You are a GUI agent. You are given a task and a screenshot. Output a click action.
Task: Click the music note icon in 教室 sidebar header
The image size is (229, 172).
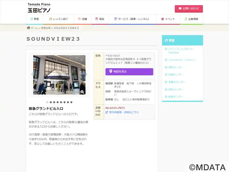(166, 40)
